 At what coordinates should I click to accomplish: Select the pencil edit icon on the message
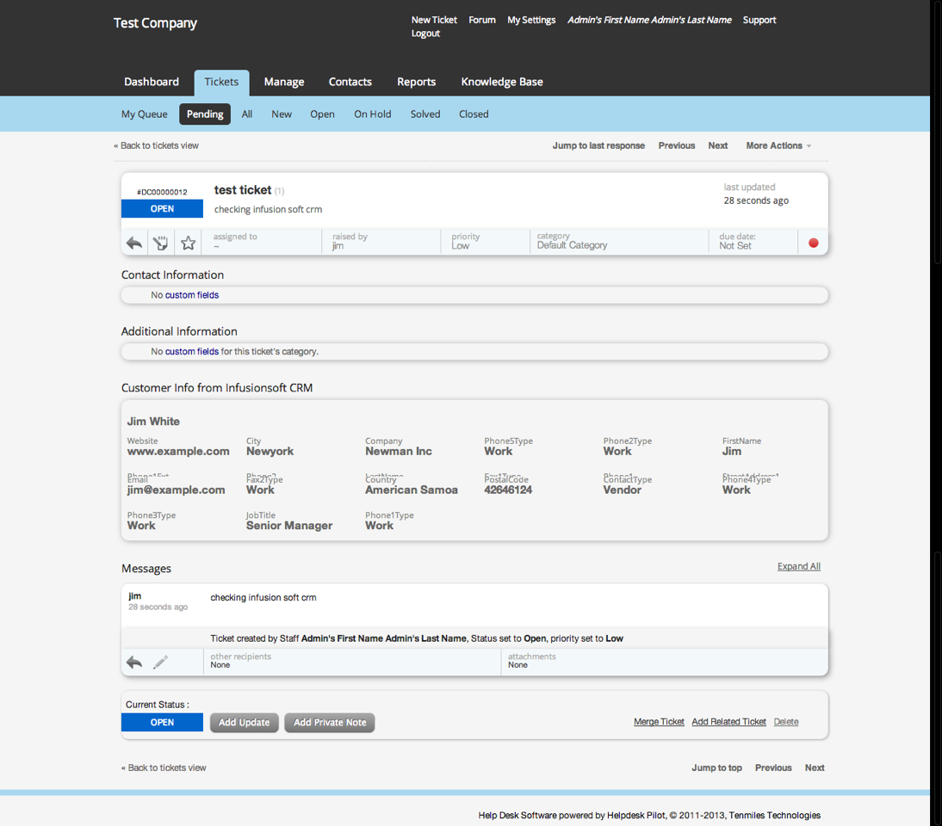[160, 663]
